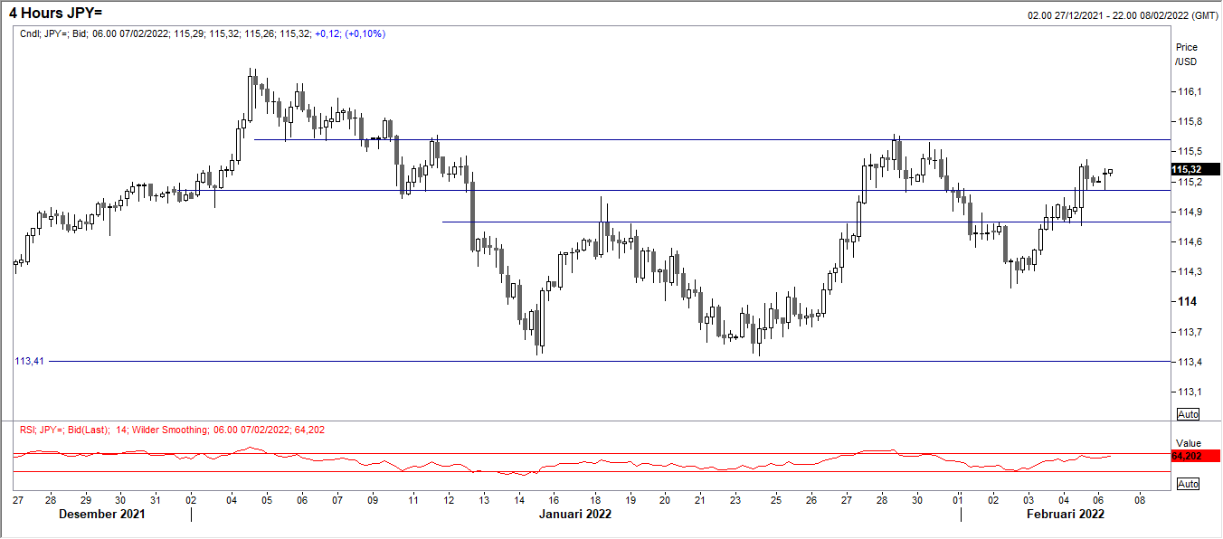Click date axis label 09
1223x539 pixels.
point(373,499)
